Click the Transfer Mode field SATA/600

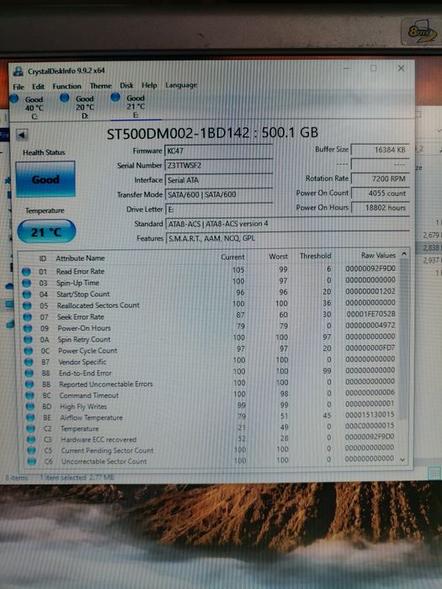click(x=218, y=194)
